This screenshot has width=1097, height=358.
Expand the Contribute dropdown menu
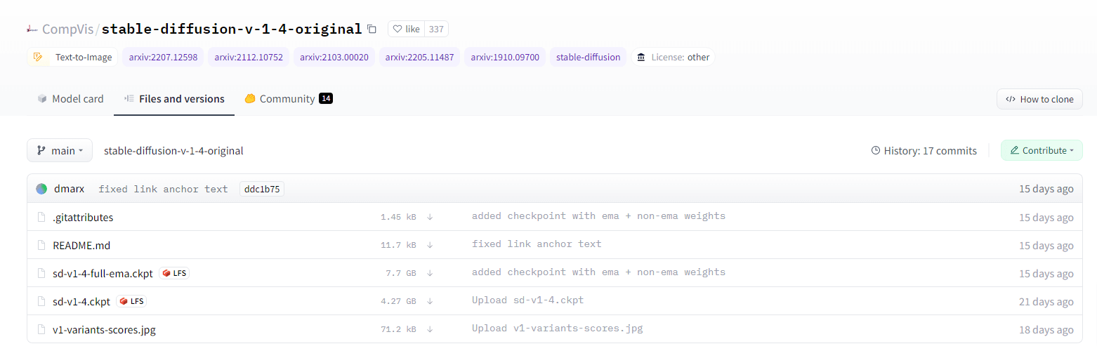click(1042, 150)
